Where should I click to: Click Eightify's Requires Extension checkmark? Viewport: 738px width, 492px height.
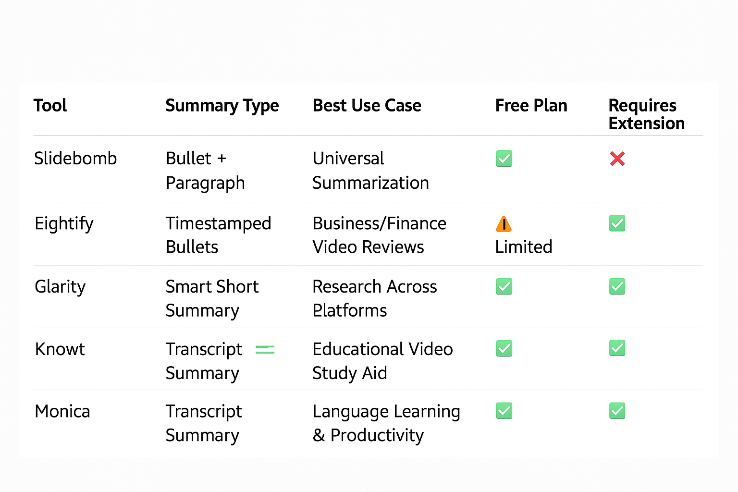coord(617,223)
